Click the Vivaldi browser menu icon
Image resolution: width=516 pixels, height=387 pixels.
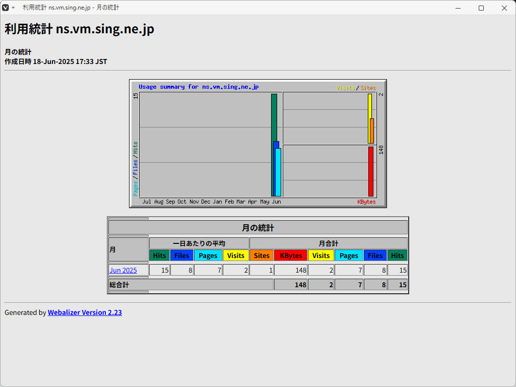tap(5, 8)
